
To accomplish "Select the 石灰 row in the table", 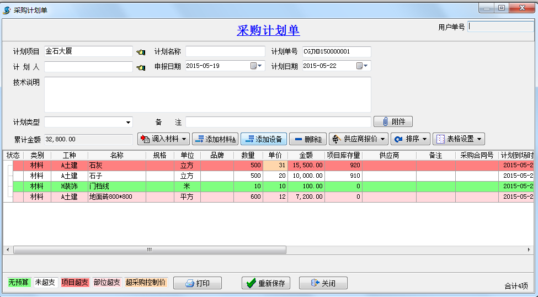I will (116, 165).
